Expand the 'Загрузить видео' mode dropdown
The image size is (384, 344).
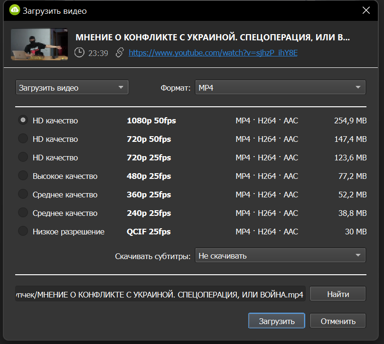72,88
